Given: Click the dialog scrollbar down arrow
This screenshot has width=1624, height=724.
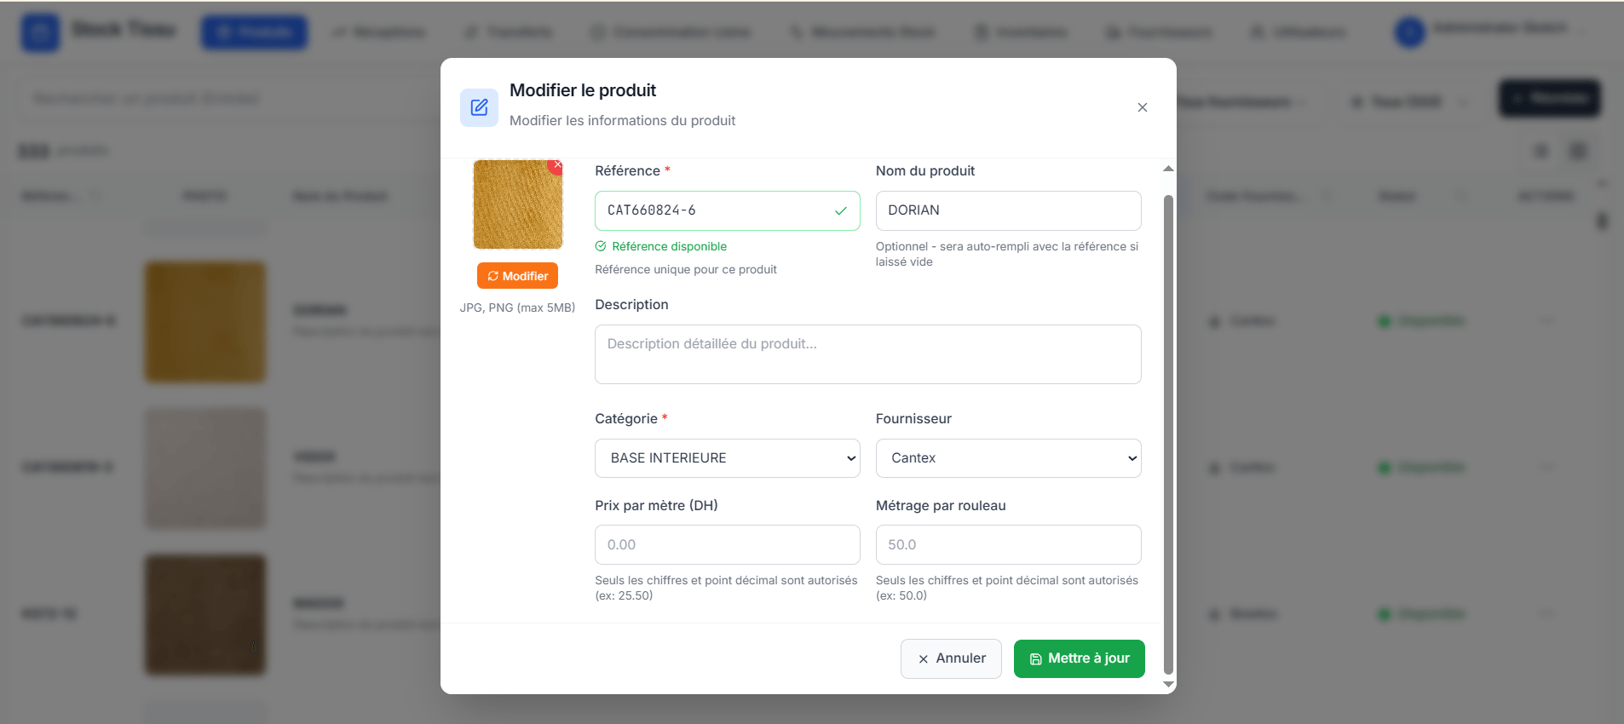Looking at the screenshot, I should coord(1168,684).
